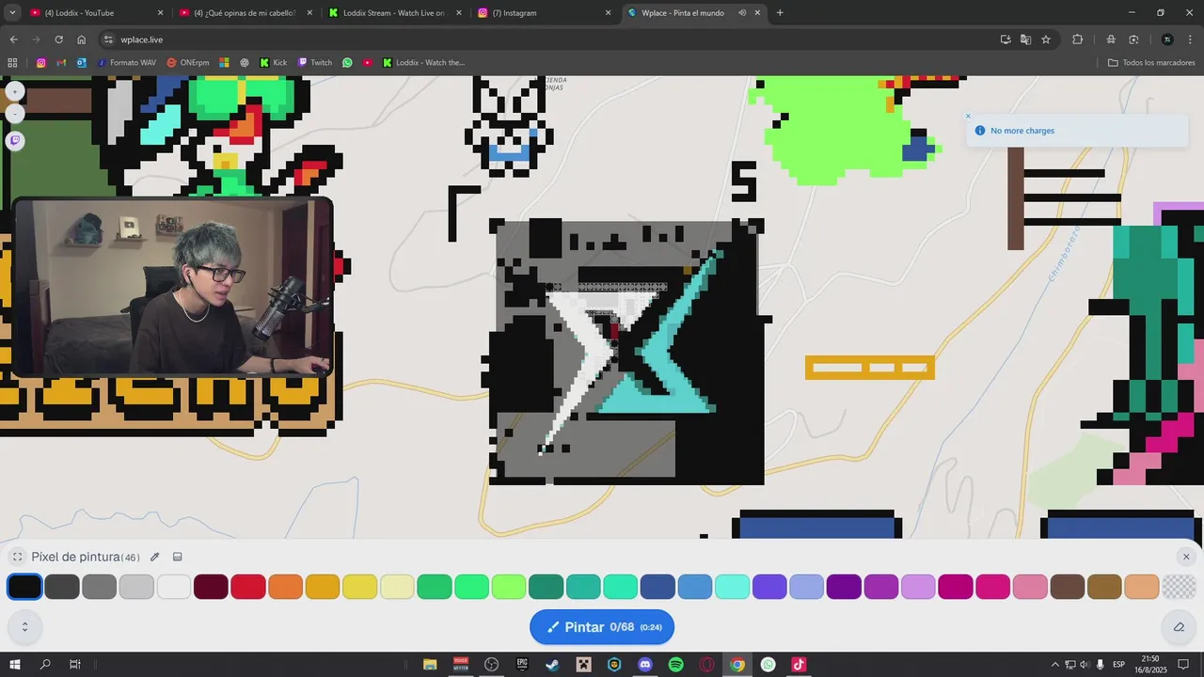This screenshot has height=677, width=1204.
Task: Close the paint panel with the X button
Action: [x=1186, y=557]
